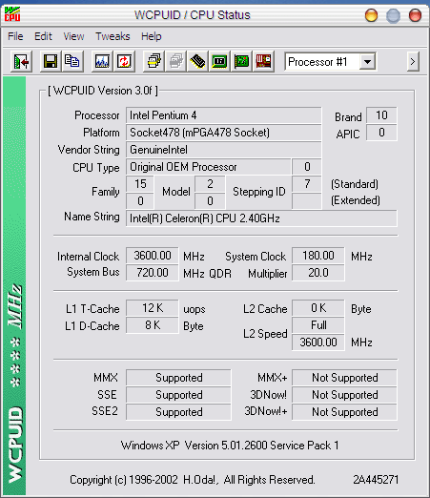
Task: Click the L2 Cache 0 K value
Action: 318,308
